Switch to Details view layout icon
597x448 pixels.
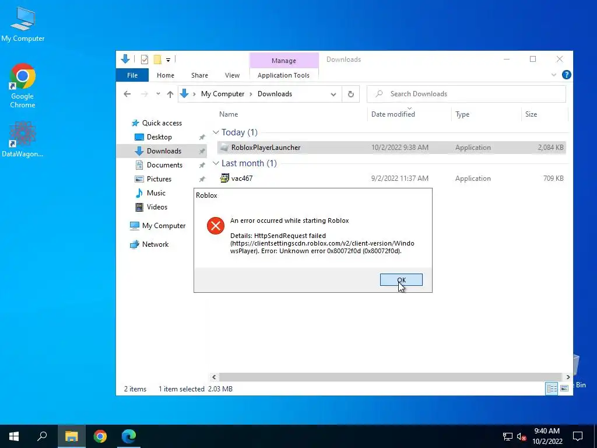tap(552, 388)
